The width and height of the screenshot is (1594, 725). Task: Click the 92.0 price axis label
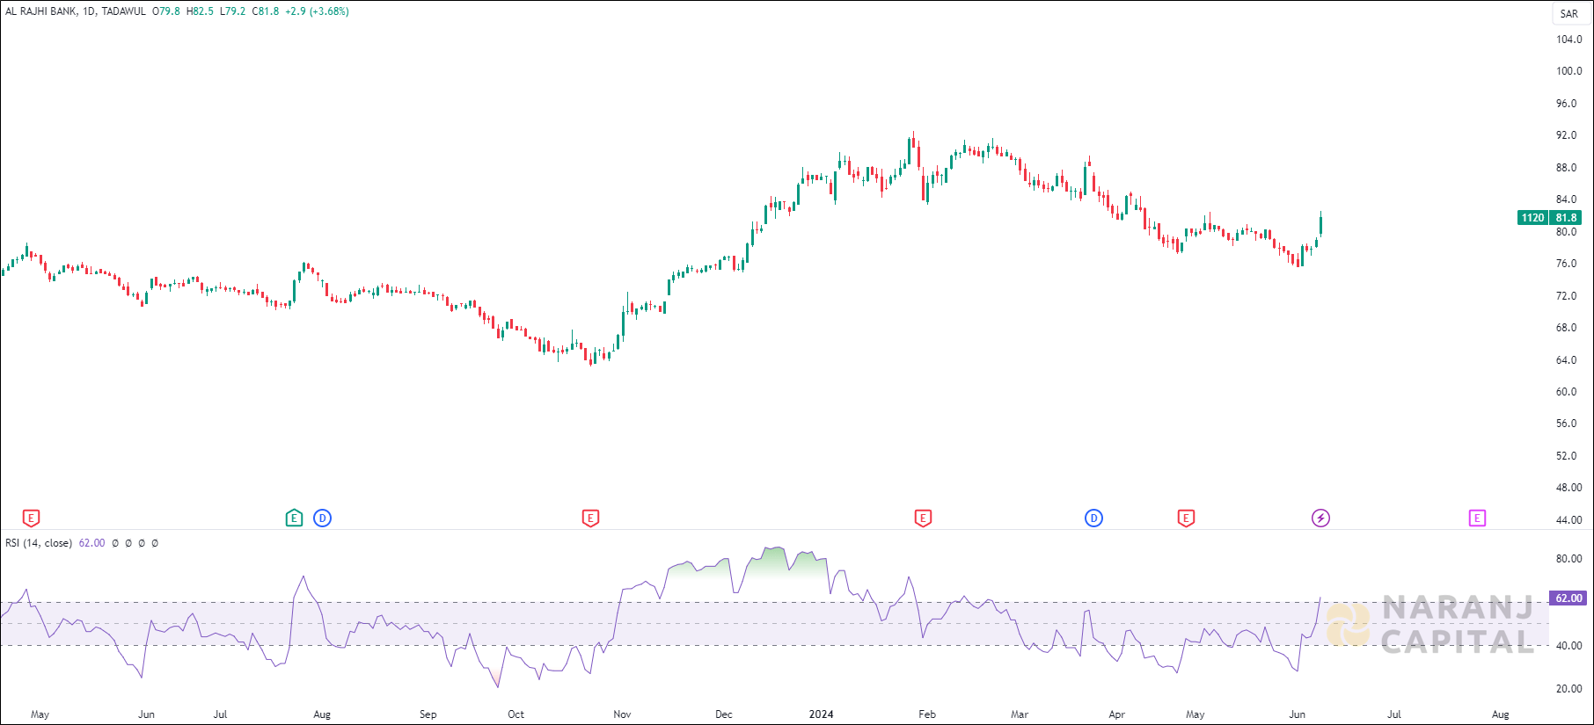click(1566, 135)
